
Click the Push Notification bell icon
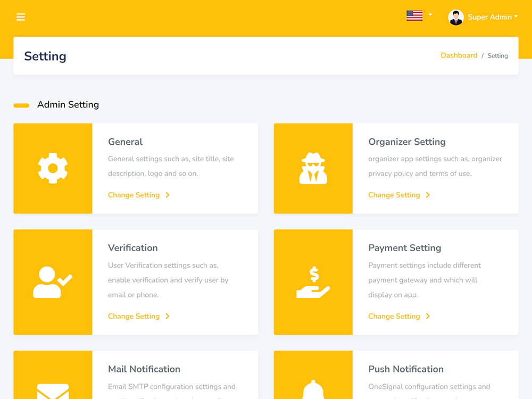pyautogui.click(x=313, y=389)
